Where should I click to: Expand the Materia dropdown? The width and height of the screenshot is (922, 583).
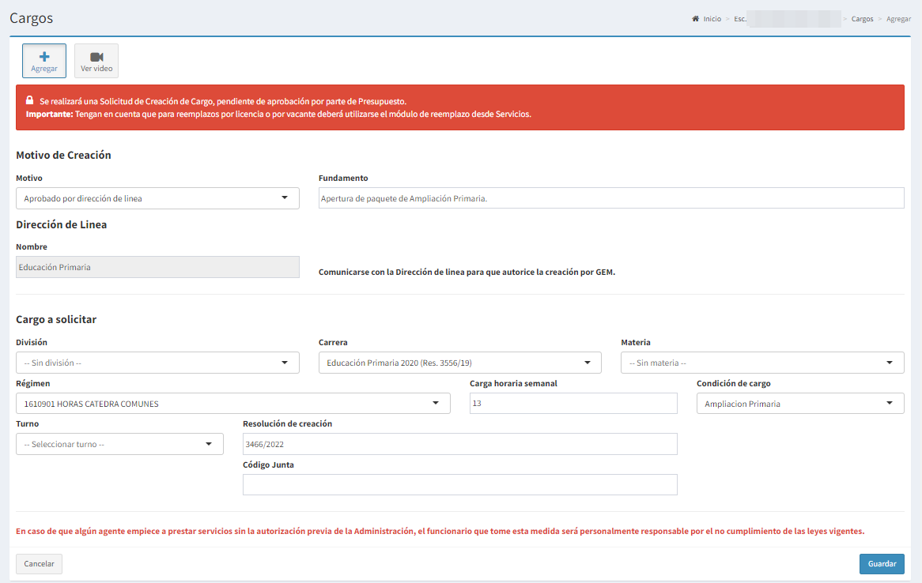pos(762,363)
